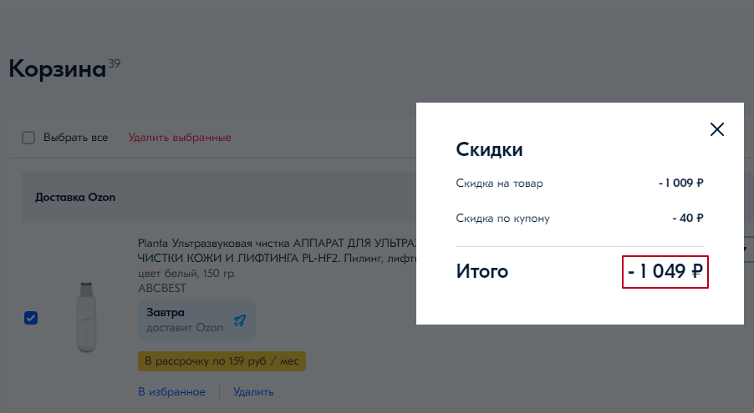Viewport: 754px width, 413px height.
Task: Click the Доставка Ozon section header
Action: 75,198
